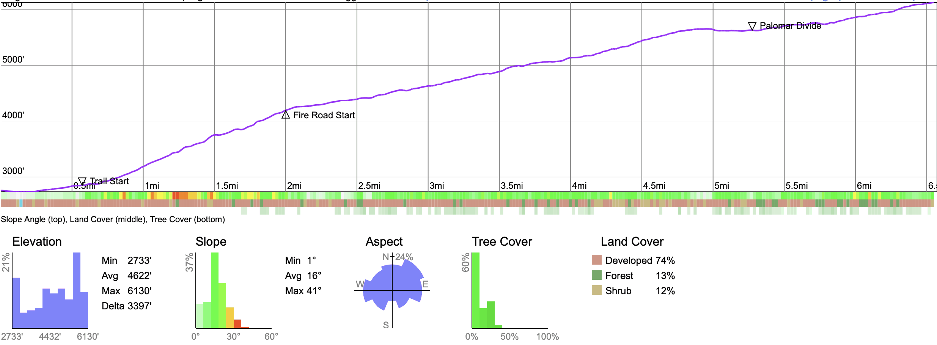Click the 5000' elevation axis label
This screenshot has width=937, height=345.
coord(13,60)
